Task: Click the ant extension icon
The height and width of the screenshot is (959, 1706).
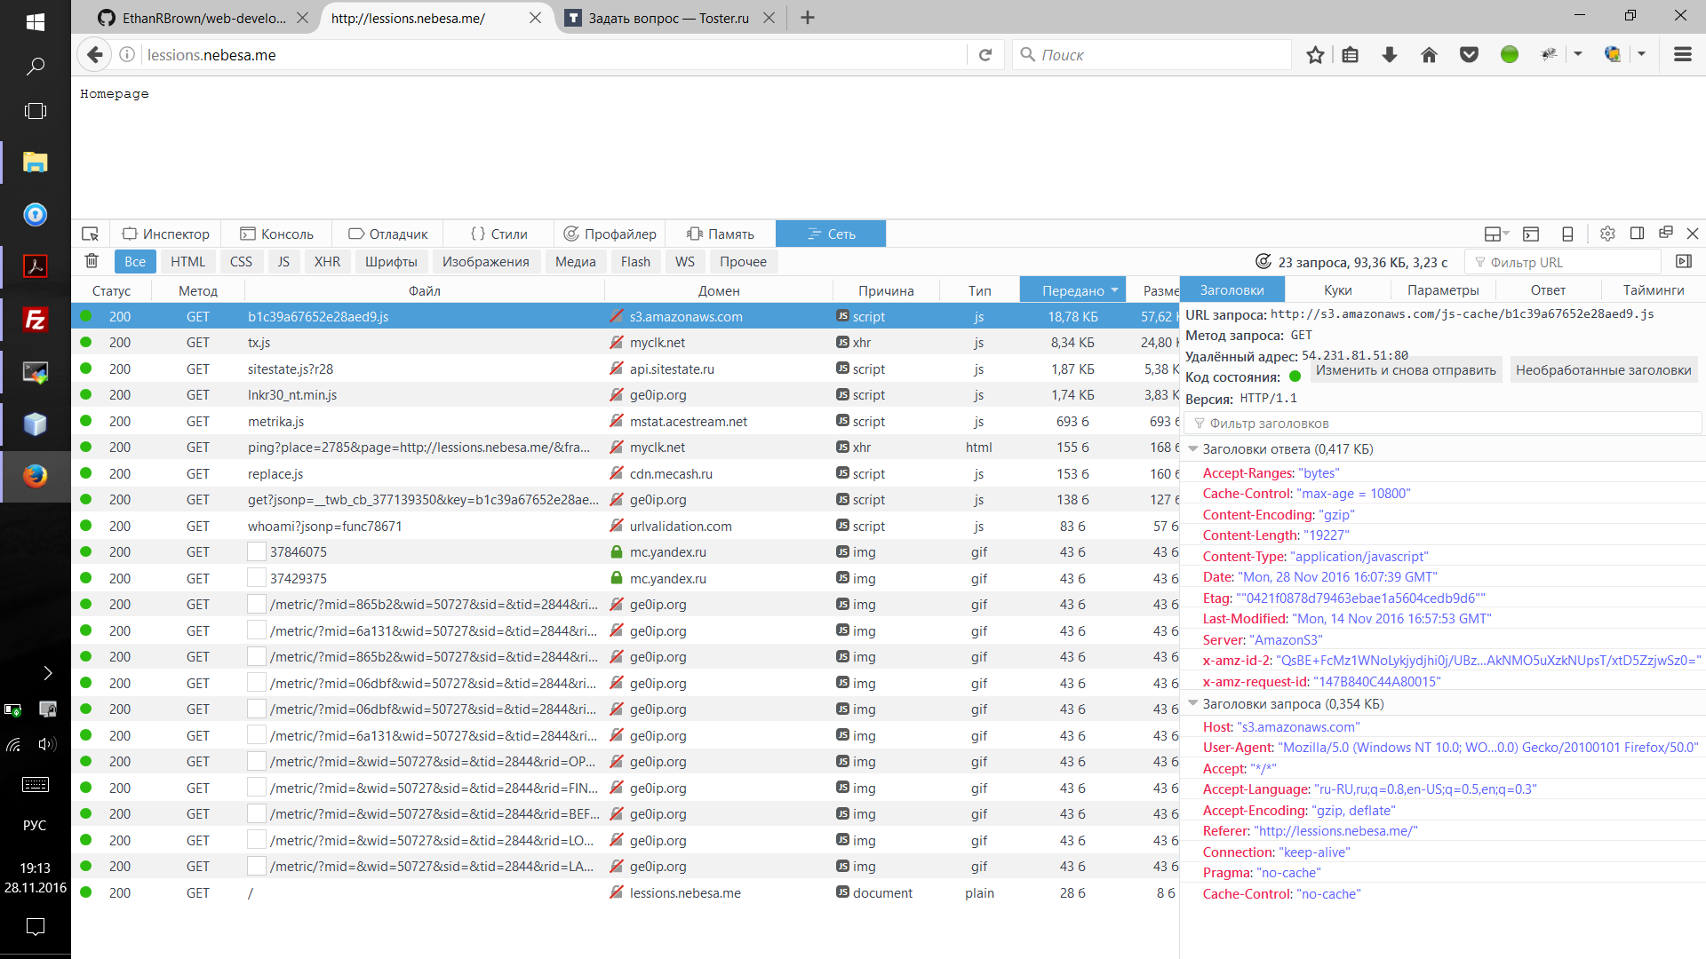Action: [1549, 55]
